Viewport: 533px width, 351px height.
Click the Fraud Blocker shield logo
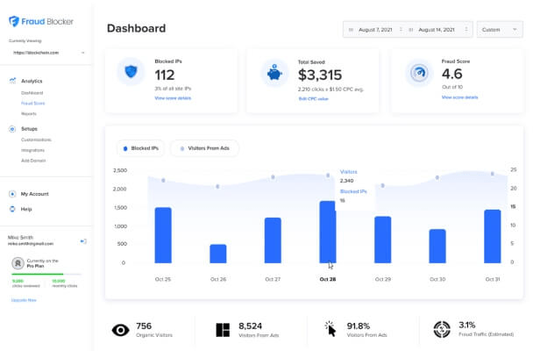[14, 21]
